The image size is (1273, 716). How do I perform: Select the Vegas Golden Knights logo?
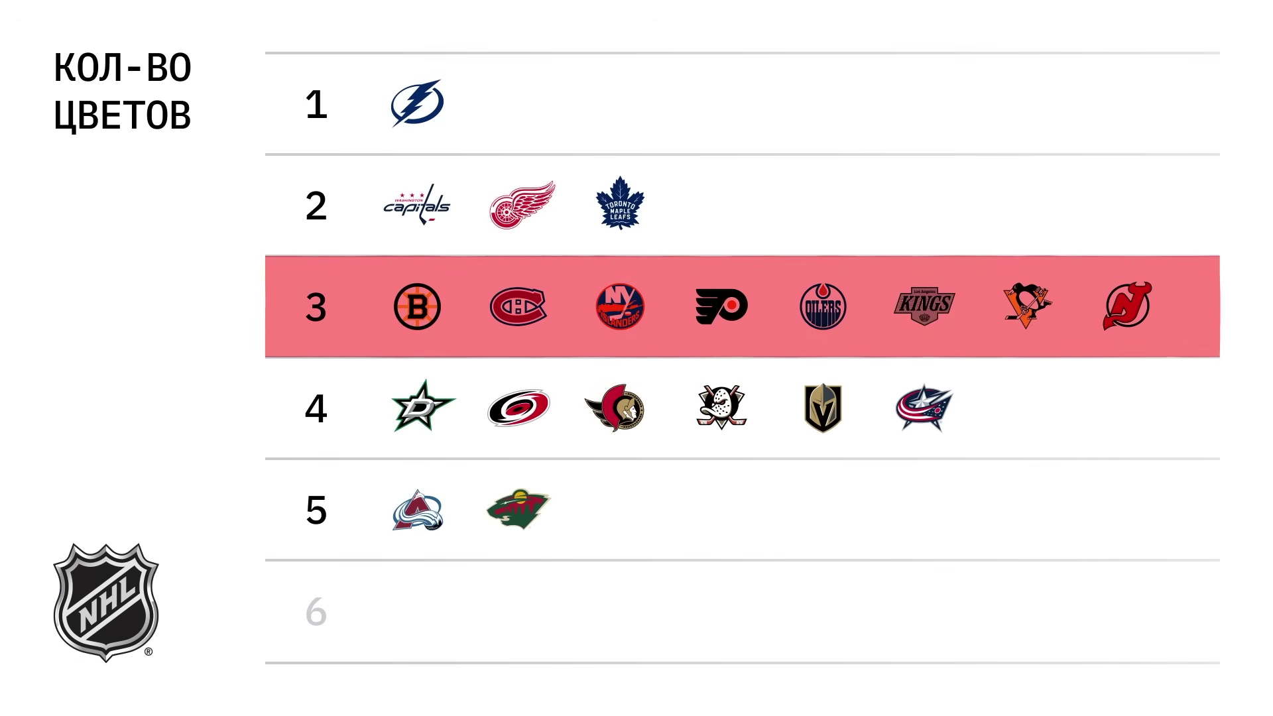823,408
